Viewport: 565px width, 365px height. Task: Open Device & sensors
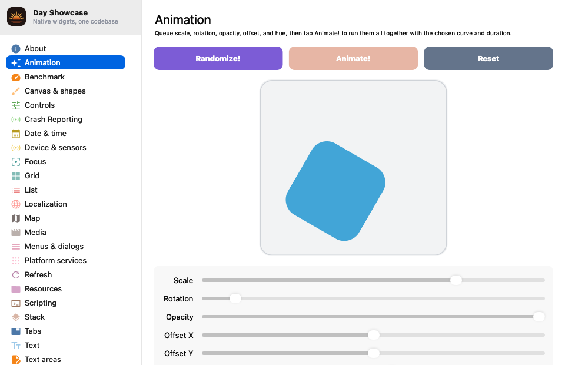tap(65, 148)
